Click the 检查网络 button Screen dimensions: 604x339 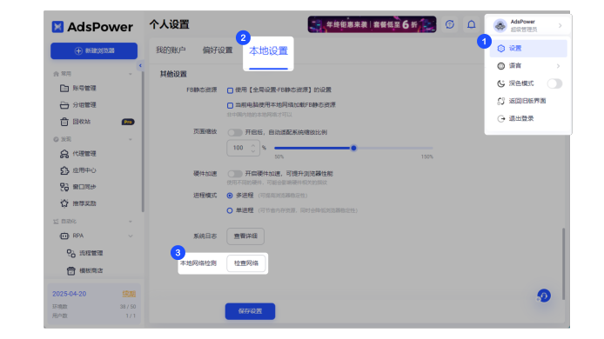point(246,263)
